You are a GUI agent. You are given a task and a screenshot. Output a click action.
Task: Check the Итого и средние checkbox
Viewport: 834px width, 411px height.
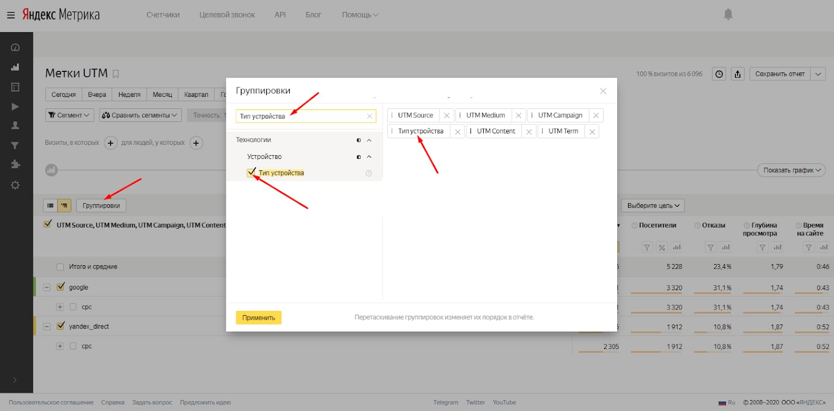[60, 267]
